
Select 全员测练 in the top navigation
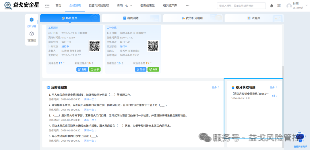click(x=75, y=6)
